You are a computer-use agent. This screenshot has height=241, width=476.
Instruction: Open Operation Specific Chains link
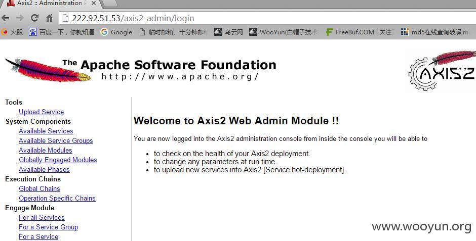(x=57, y=199)
